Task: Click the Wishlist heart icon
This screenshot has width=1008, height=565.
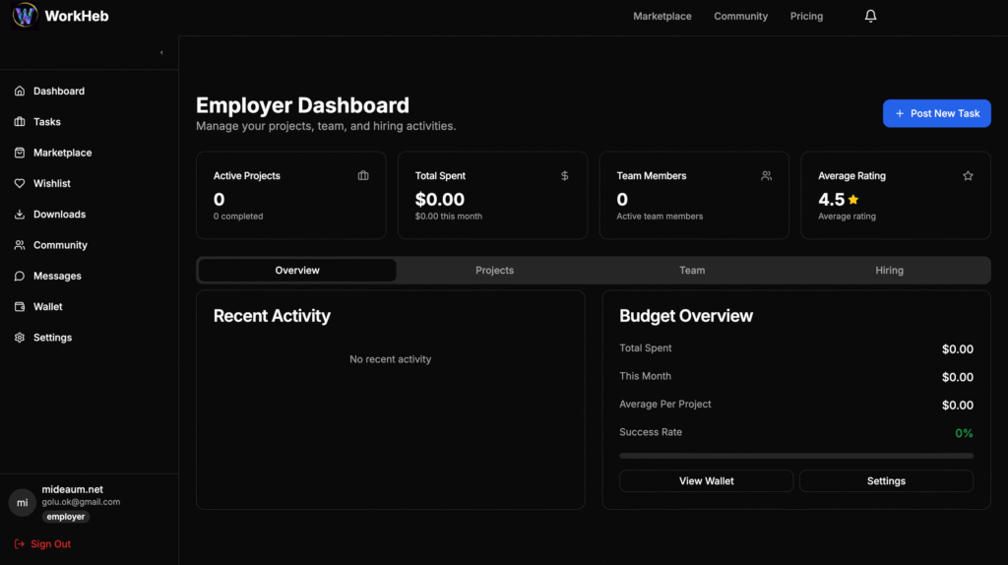Action: (x=20, y=184)
